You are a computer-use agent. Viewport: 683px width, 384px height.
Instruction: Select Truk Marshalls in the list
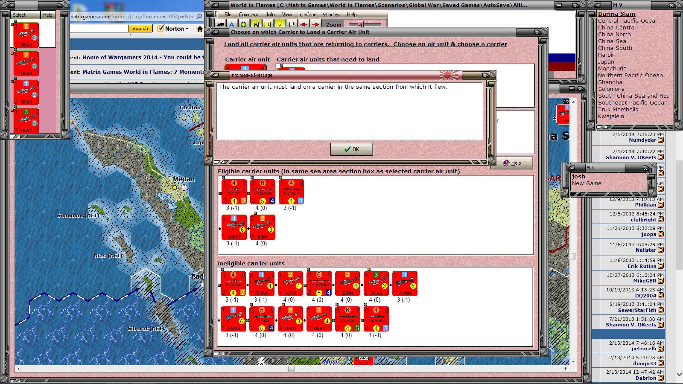pos(618,109)
